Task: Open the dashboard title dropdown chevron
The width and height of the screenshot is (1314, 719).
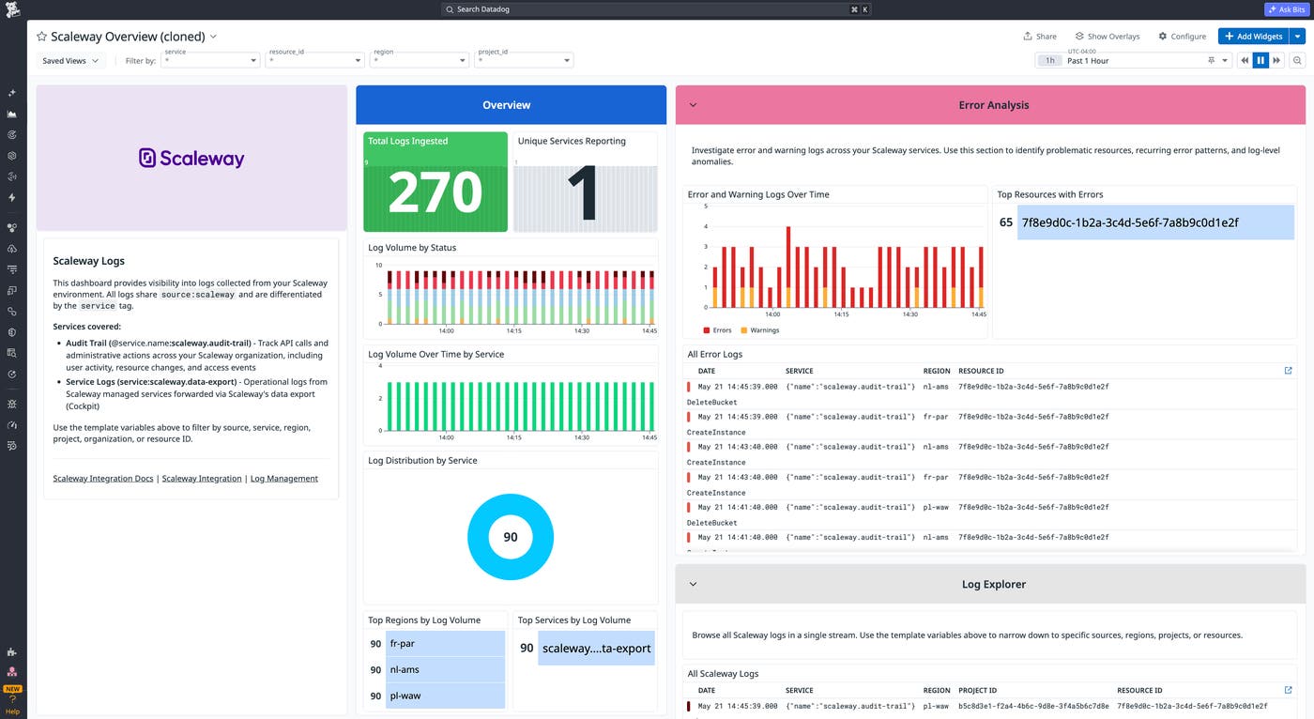Action: click(213, 37)
